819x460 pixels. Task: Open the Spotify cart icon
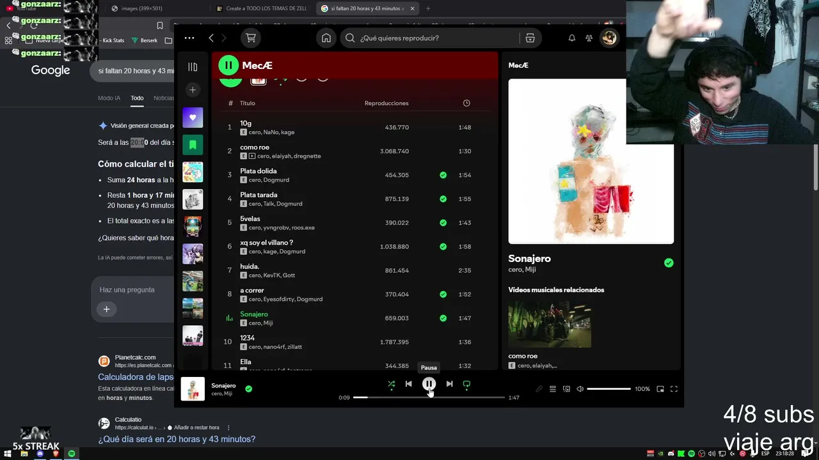coord(251,38)
